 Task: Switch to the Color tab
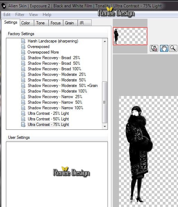pyautogui.click(x=26, y=23)
